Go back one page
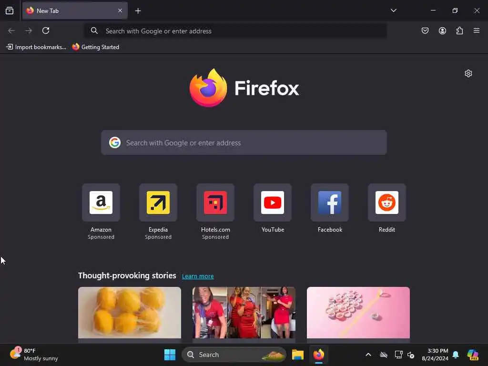The height and width of the screenshot is (366, 488). pos(11,30)
